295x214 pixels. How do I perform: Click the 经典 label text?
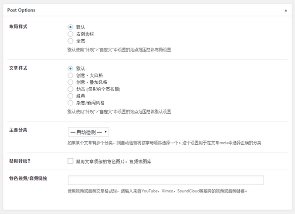[80, 96]
